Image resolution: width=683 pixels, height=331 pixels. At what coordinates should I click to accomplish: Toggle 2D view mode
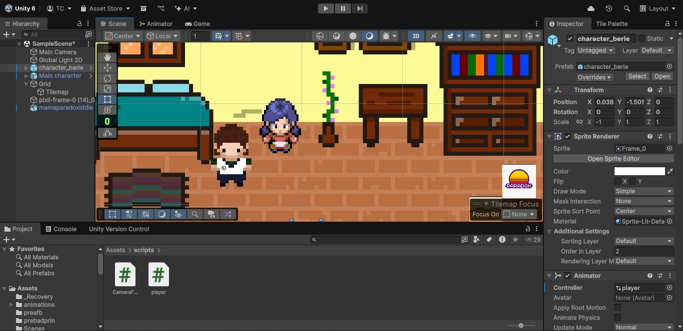click(x=415, y=35)
